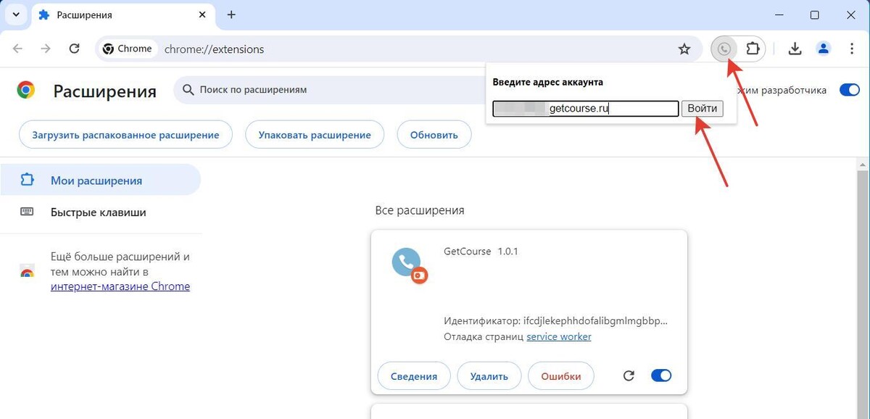Image resolution: width=870 pixels, height=419 pixels.
Task: Click the Chrome web store rainbow icon
Action: [x=27, y=273]
